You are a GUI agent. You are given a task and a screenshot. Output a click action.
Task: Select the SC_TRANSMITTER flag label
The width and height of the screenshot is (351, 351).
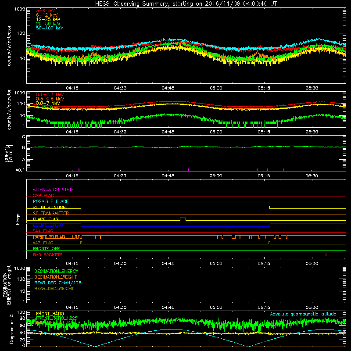coord(50,213)
